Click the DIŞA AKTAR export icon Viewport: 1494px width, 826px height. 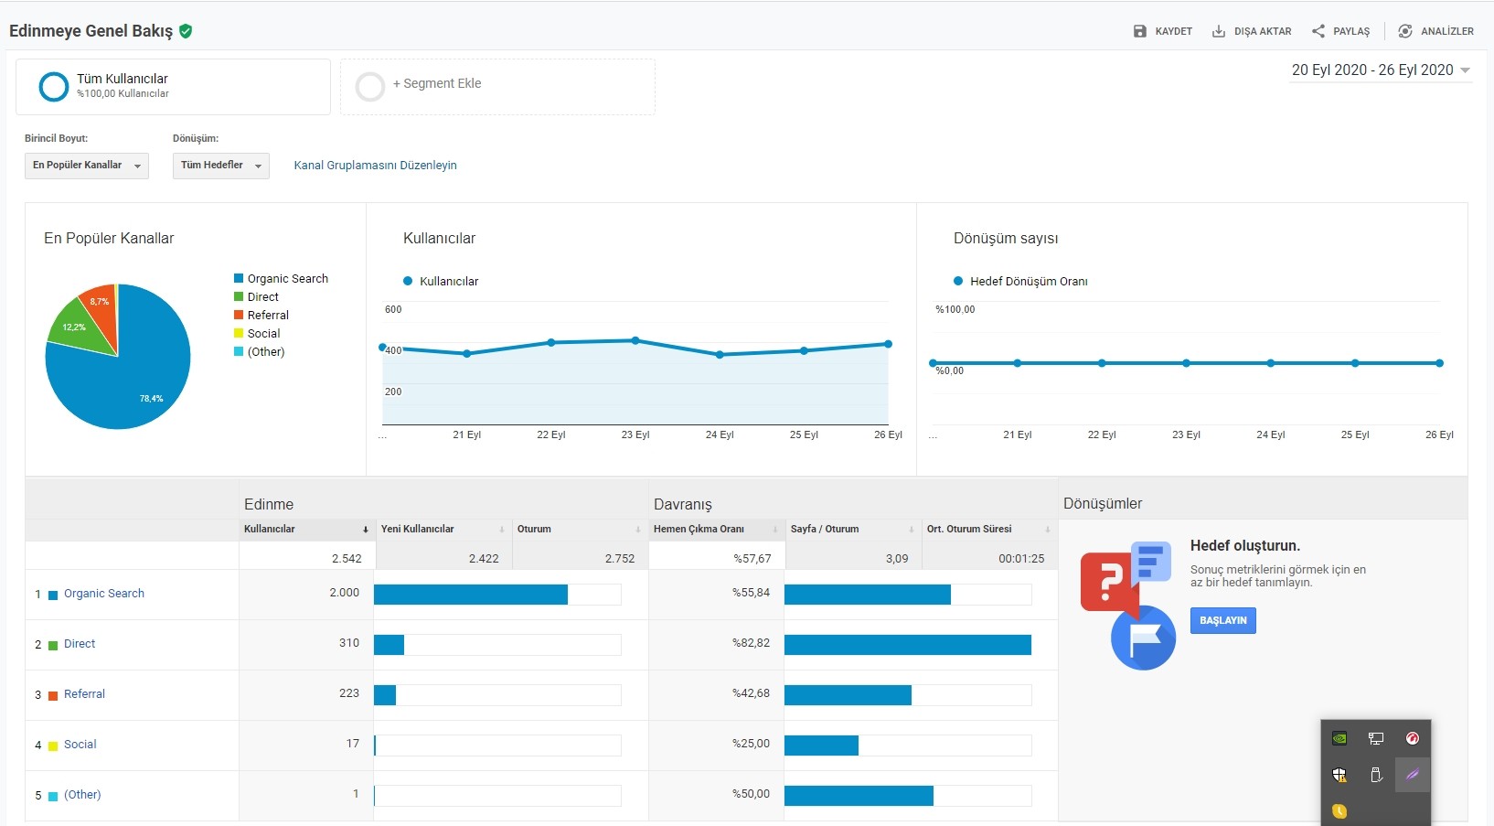pos(1219,31)
